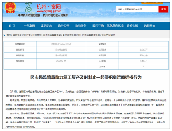Click the 区级单位 breadcrumb link
172x131 pixels.
[x=37, y=35]
